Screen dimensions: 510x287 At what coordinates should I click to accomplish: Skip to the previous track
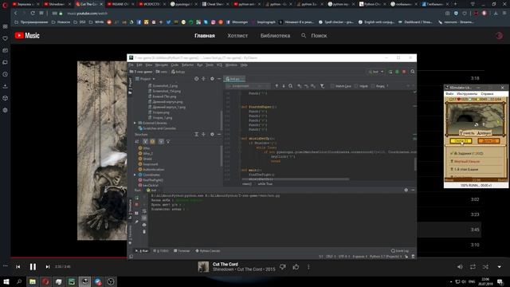pos(18,267)
